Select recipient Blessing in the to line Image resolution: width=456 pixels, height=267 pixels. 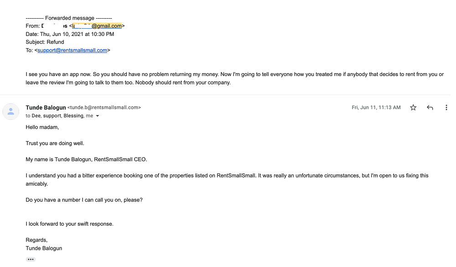(73, 116)
